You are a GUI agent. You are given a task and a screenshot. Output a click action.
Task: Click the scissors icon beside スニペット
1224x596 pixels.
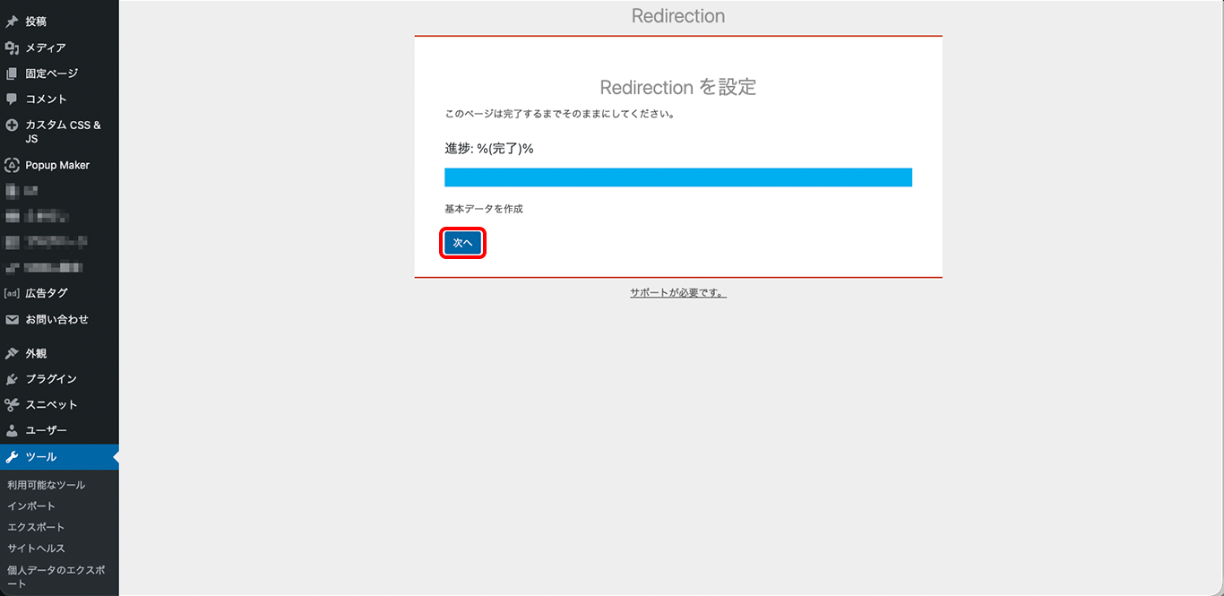12,404
